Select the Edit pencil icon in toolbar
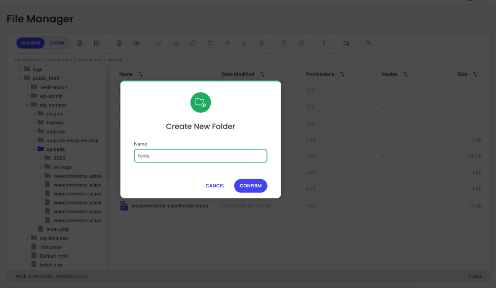496x288 pixels. pyautogui.click(x=159, y=43)
